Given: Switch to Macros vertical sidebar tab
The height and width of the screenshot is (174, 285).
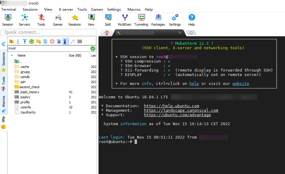Looking at the screenshot, I should pyautogui.click(x=4, y=104).
